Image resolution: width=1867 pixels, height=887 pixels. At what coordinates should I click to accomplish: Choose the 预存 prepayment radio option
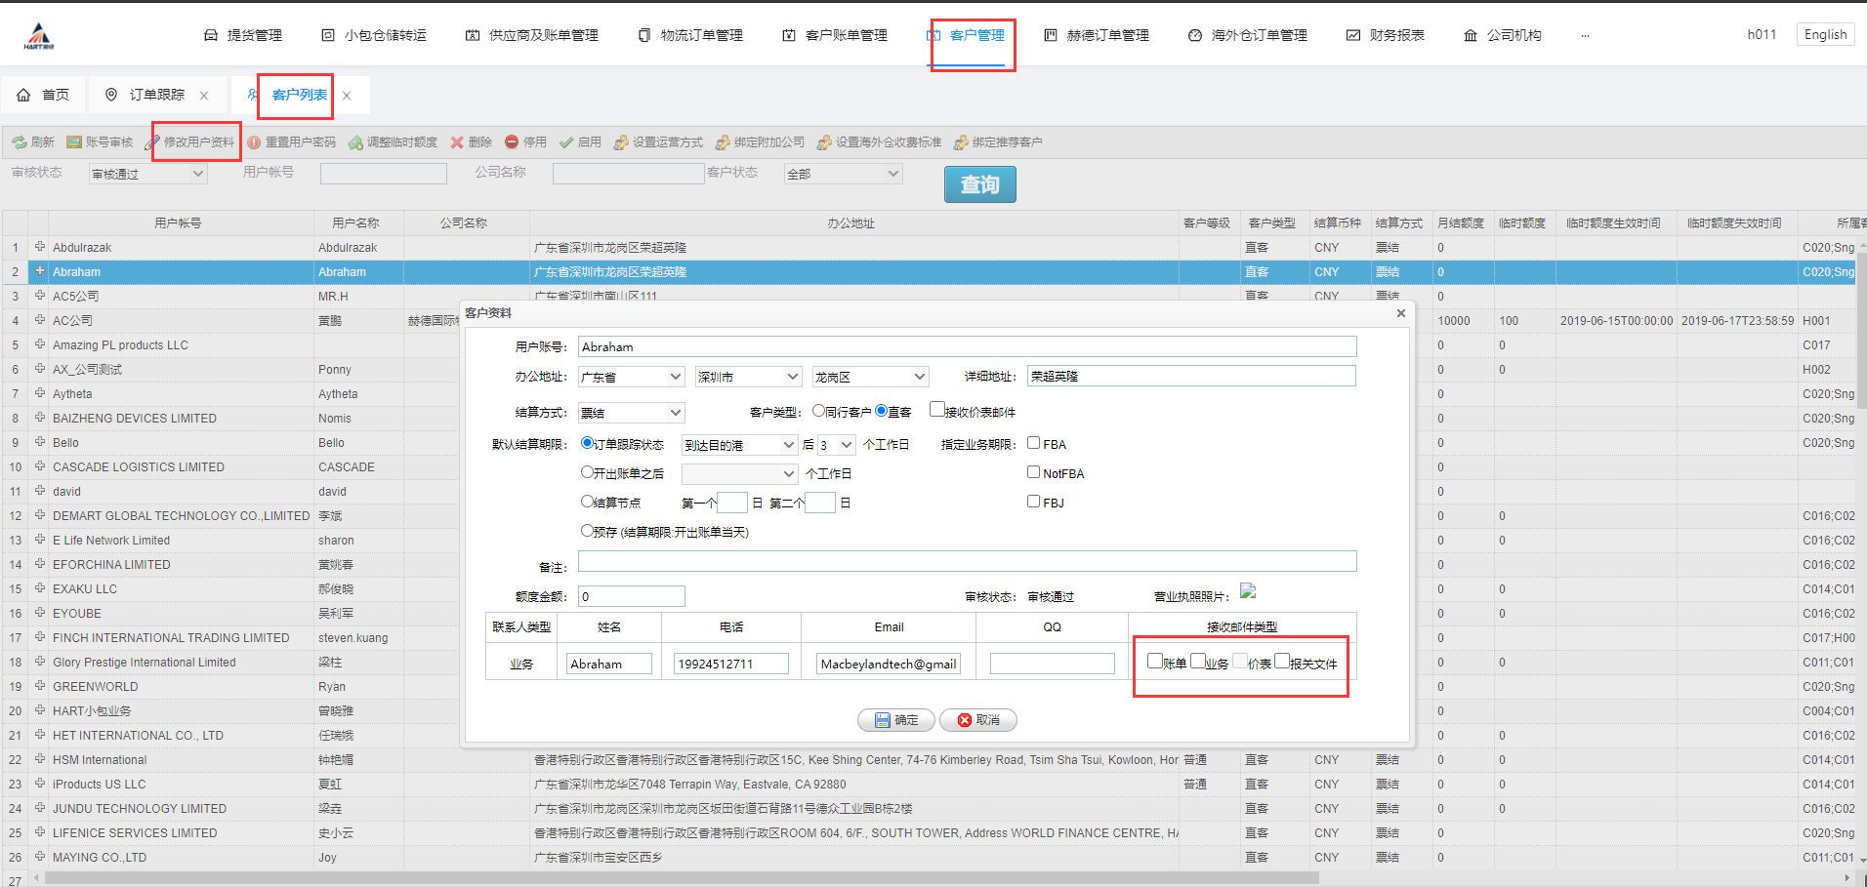(587, 531)
